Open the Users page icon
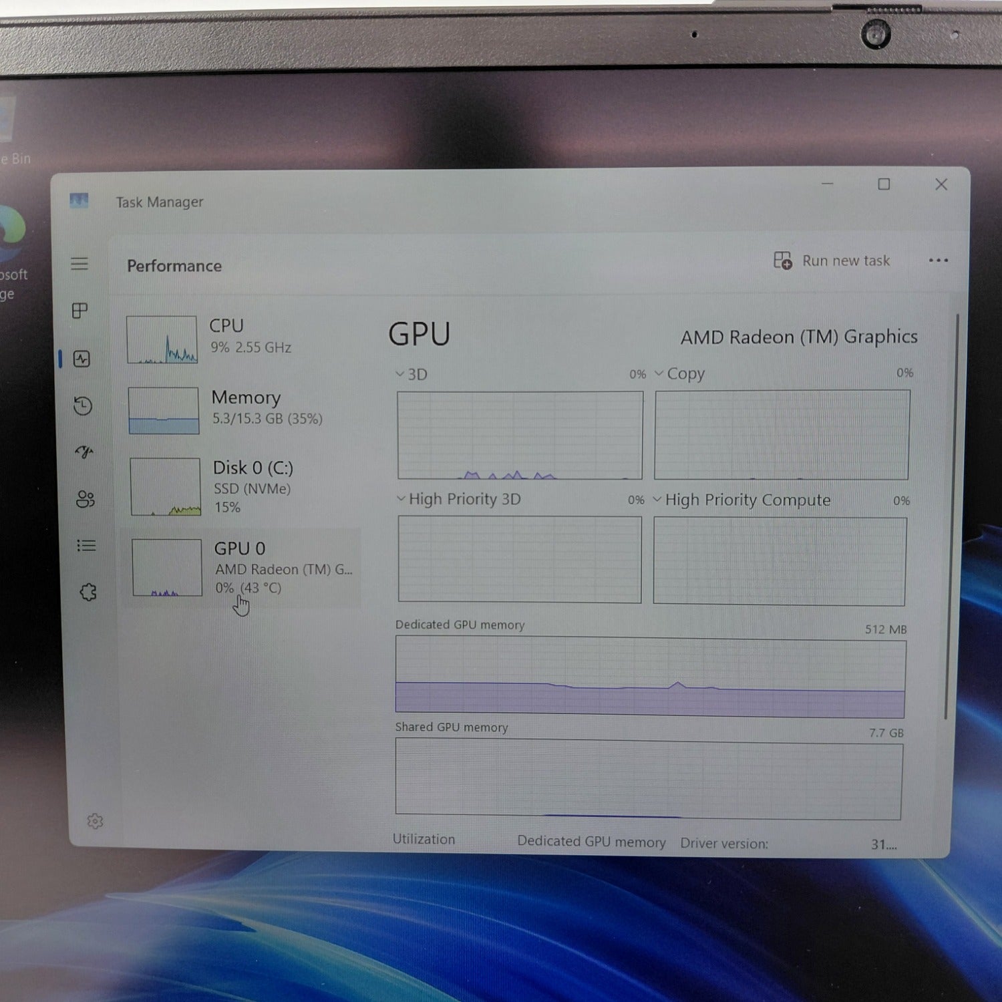 (86, 499)
